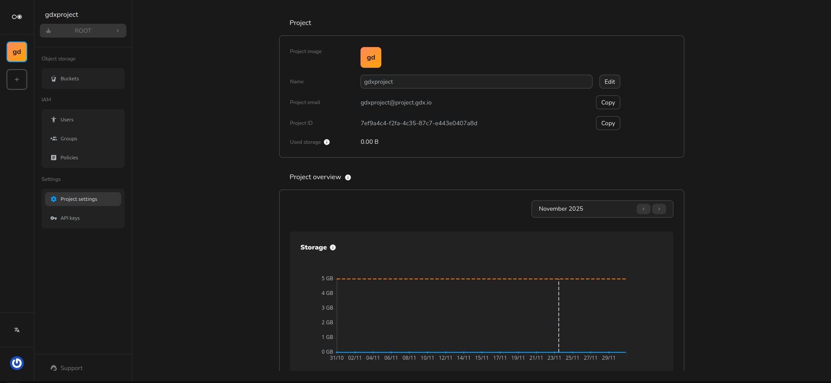This screenshot has width=831, height=383.
Task: Copy the Project ID
Action: point(608,123)
